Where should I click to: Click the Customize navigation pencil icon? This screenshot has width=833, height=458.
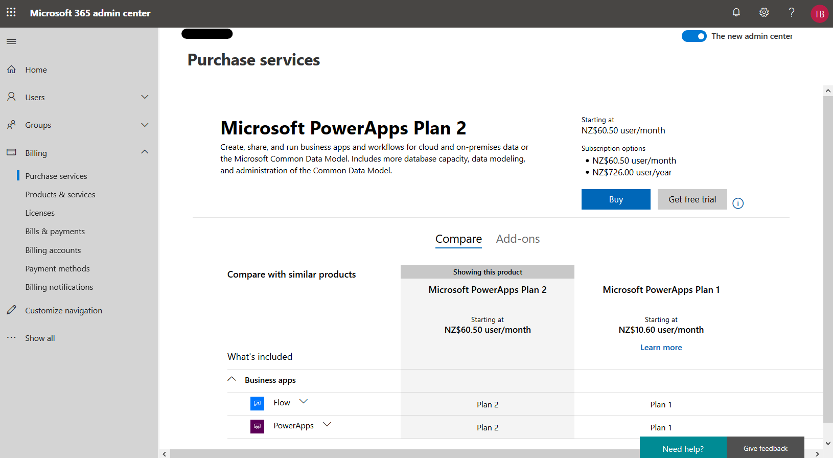point(11,310)
